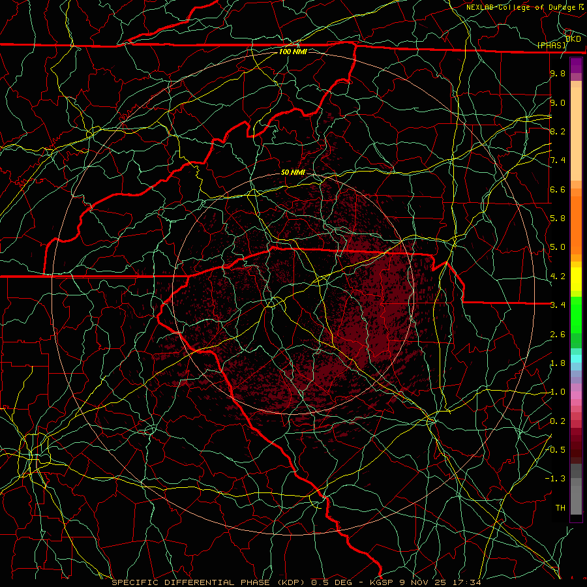Click the 9.8 value on the color scale
The height and width of the screenshot is (587, 587).
coord(558,73)
